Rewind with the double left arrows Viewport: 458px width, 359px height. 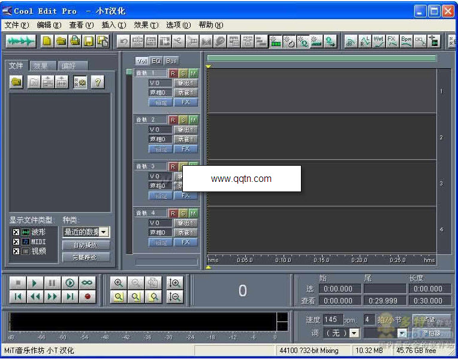point(35,297)
